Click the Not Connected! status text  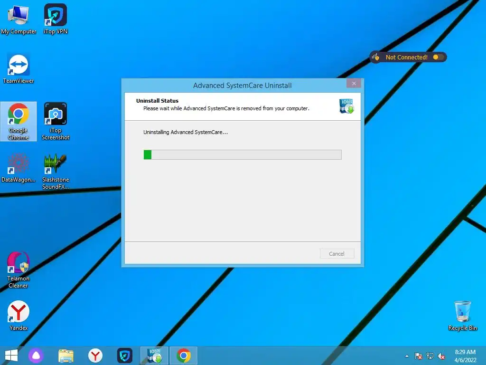406,57
